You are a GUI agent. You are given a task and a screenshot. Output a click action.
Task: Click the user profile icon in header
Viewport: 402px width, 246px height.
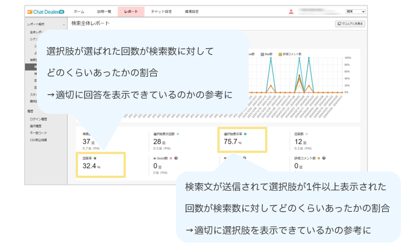pos(291,12)
